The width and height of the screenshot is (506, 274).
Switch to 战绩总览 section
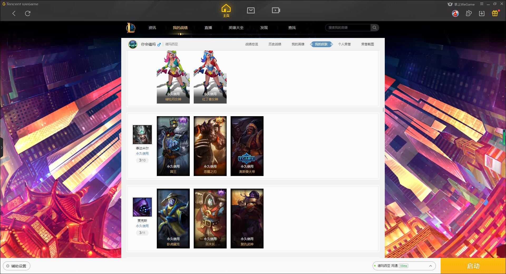click(252, 44)
